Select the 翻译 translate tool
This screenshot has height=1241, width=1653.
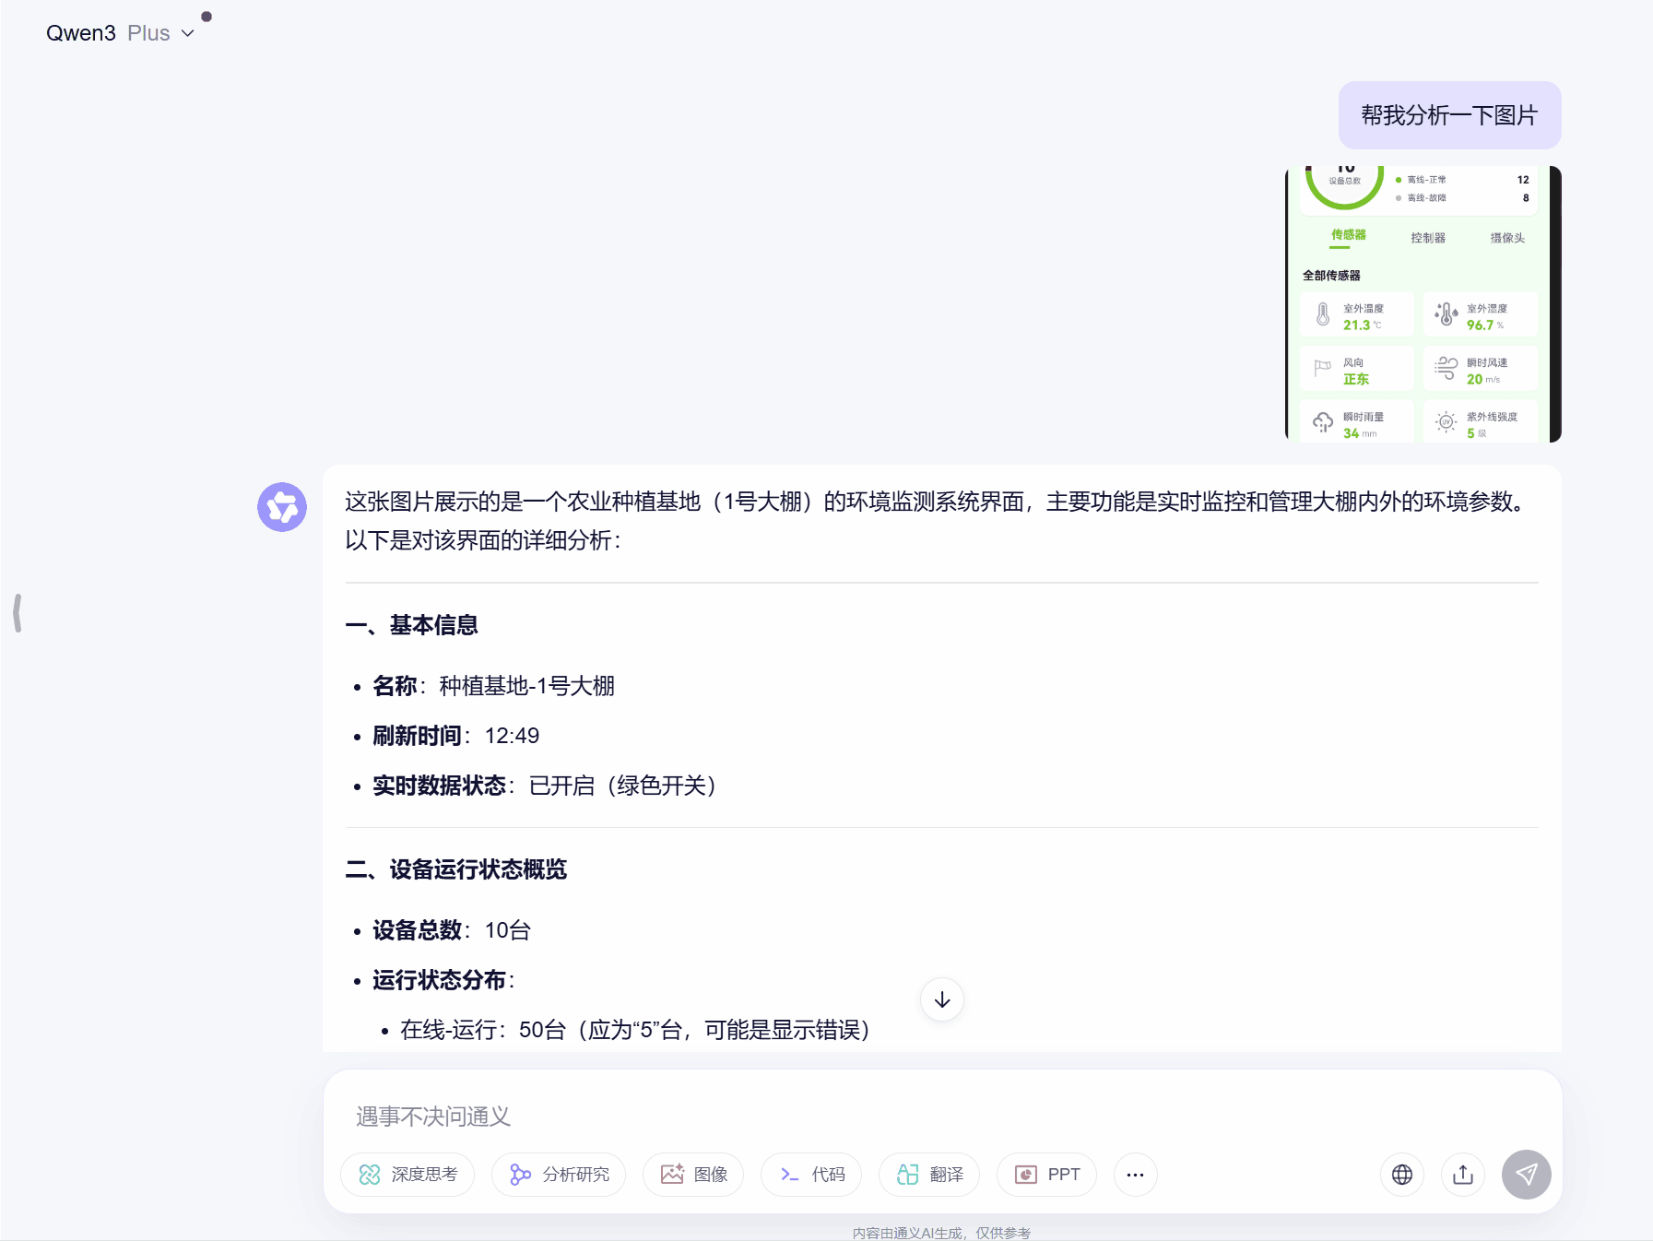point(929,1175)
